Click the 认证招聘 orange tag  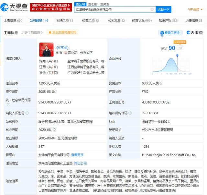180,42
